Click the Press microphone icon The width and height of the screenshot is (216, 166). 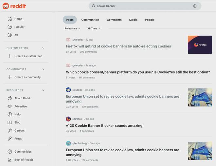pos(9,139)
